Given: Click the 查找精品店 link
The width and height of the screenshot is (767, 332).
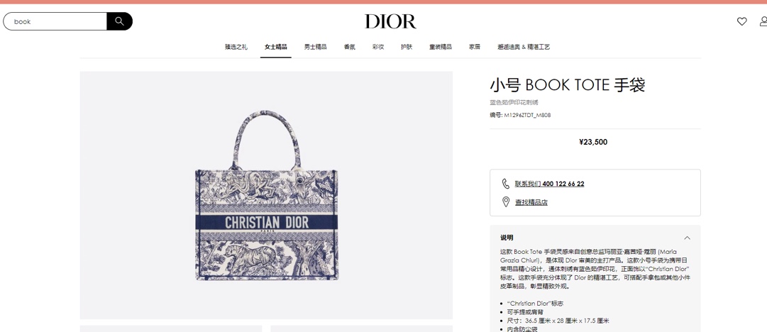Looking at the screenshot, I should click(x=531, y=202).
